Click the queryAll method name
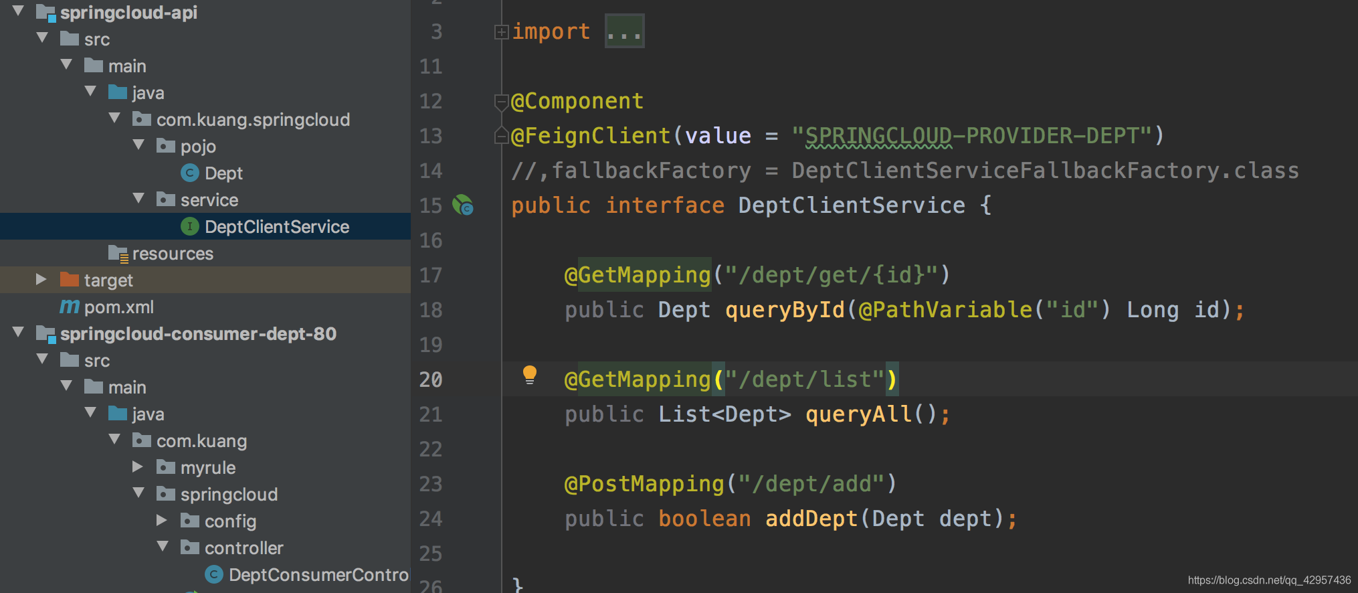1358x593 pixels. 858,414
